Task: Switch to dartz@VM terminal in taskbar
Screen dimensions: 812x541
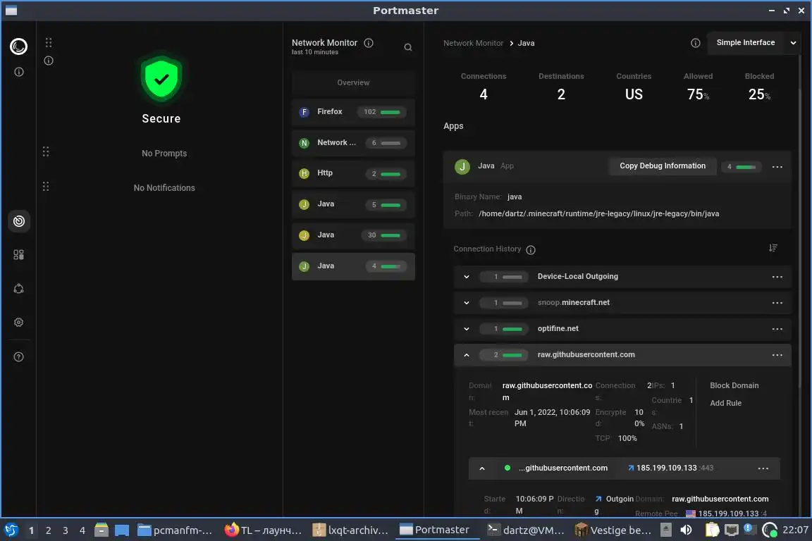Action: (x=526, y=530)
